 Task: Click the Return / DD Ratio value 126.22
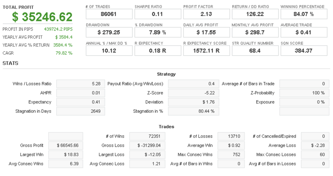tap(255, 14)
